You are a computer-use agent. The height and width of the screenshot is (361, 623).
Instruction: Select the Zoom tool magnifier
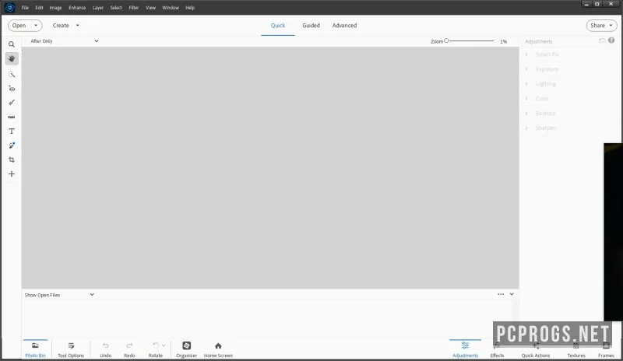tap(12, 44)
